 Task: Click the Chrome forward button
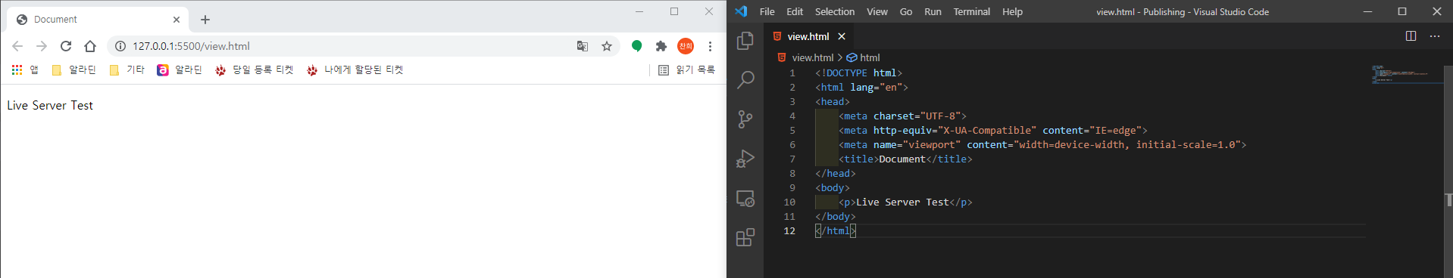tap(42, 46)
